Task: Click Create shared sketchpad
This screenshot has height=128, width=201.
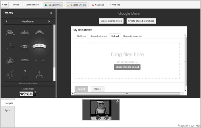Action: (x=141, y=21)
